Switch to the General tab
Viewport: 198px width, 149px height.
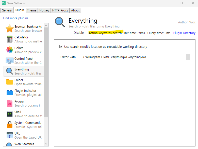7,10
